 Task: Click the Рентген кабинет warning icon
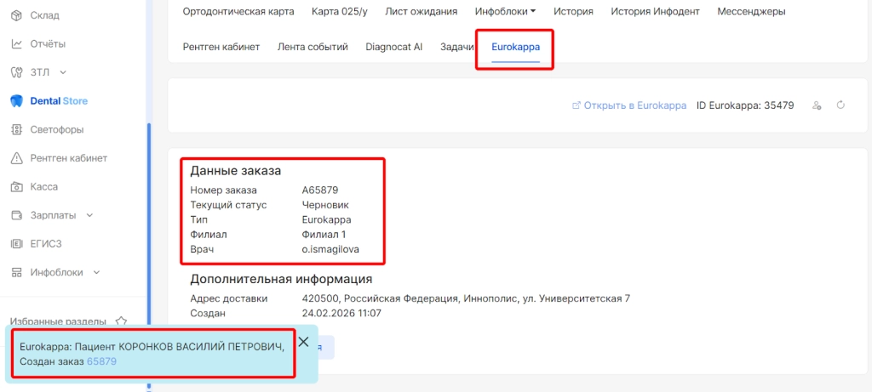click(16, 158)
